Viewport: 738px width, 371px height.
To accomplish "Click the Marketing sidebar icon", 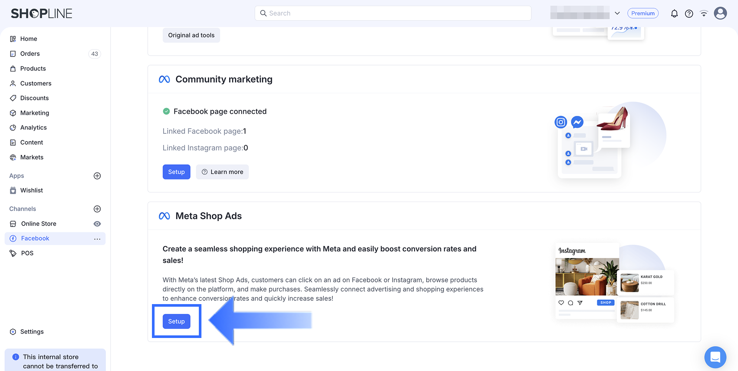I will pyautogui.click(x=13, y=113).
